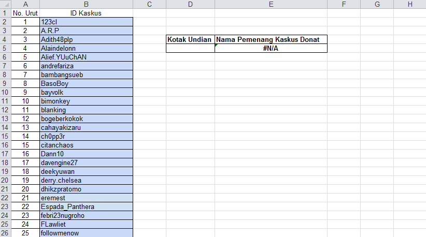Viewport: 426px width, 237px height.
Task: Select column G header
Action: (377, 4)
